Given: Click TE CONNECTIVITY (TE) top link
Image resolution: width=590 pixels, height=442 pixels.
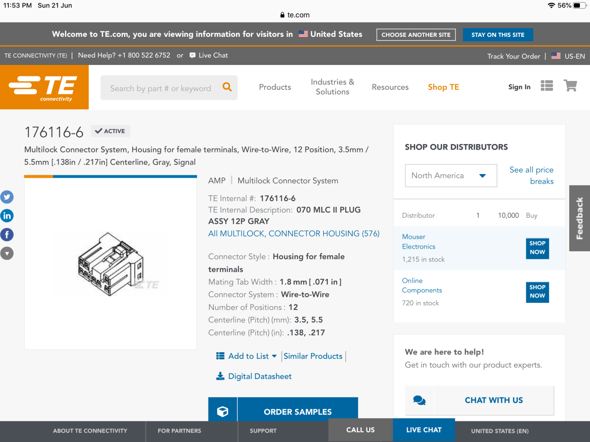Looking at the screenshot, I should tap(36, 55).
